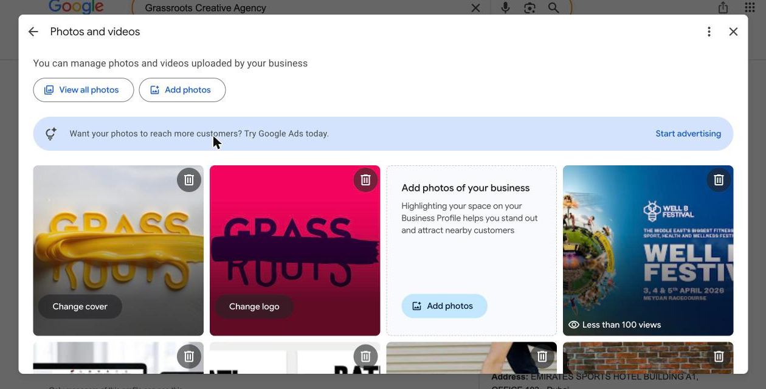766x389 pixels.
Task: Delete the yellow Grass Roots cover photo
Action: [x=189, y=180]
